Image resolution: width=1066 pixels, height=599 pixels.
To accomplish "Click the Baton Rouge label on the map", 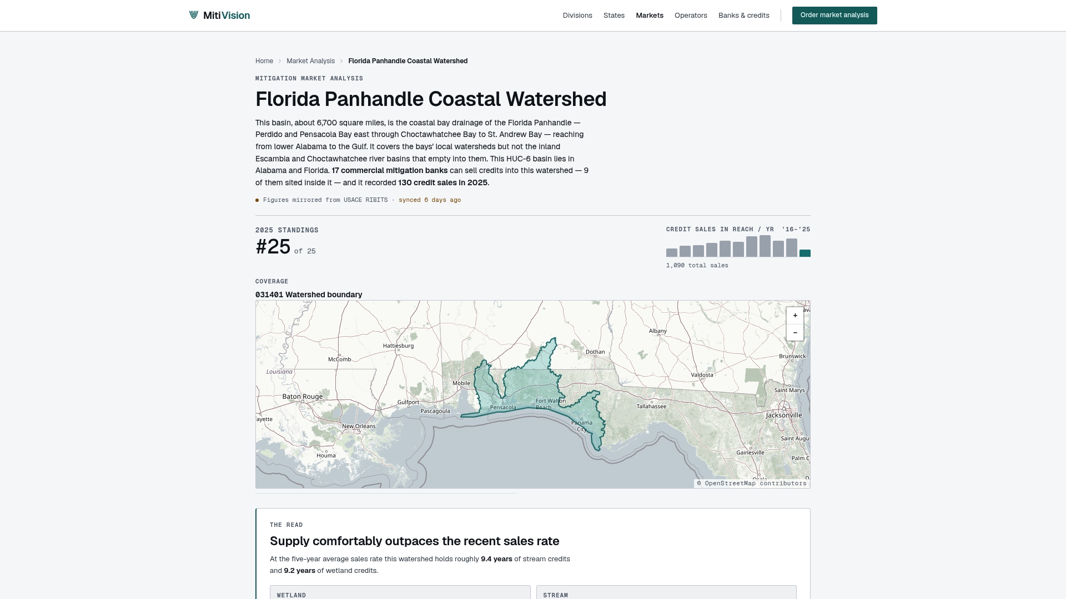I will [303, 397].
